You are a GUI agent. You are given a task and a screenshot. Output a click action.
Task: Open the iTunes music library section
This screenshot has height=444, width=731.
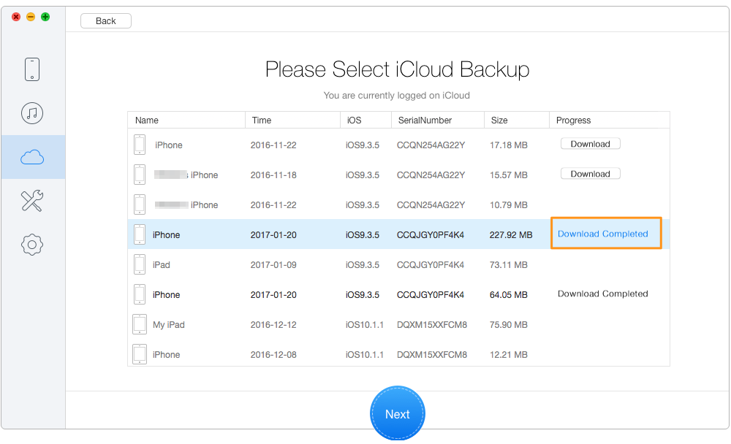point(32,113)
